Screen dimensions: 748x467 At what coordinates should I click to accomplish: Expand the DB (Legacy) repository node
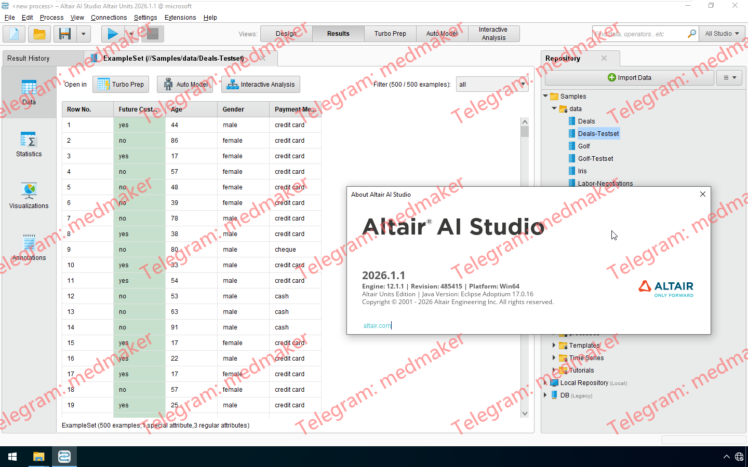tap(545, 395)
